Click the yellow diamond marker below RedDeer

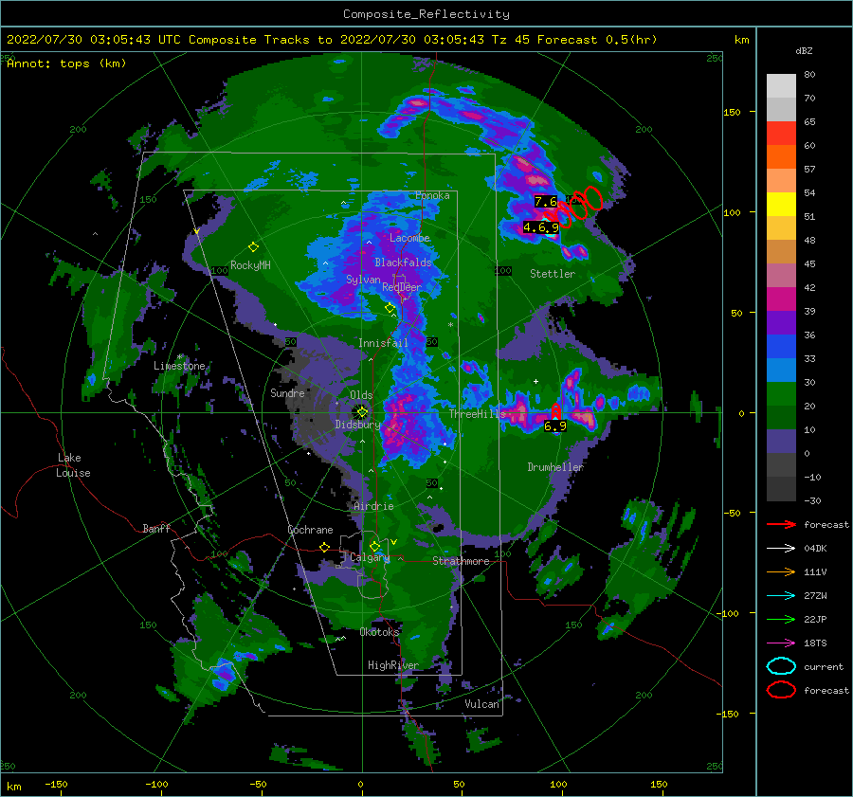tap(390, 308)
